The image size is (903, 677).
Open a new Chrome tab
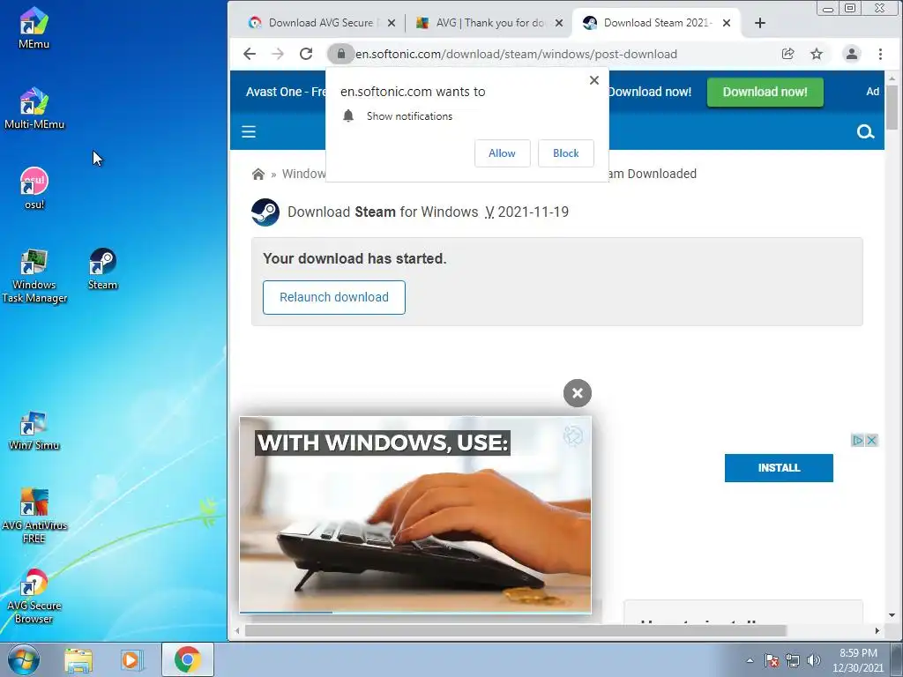[760, 23]
